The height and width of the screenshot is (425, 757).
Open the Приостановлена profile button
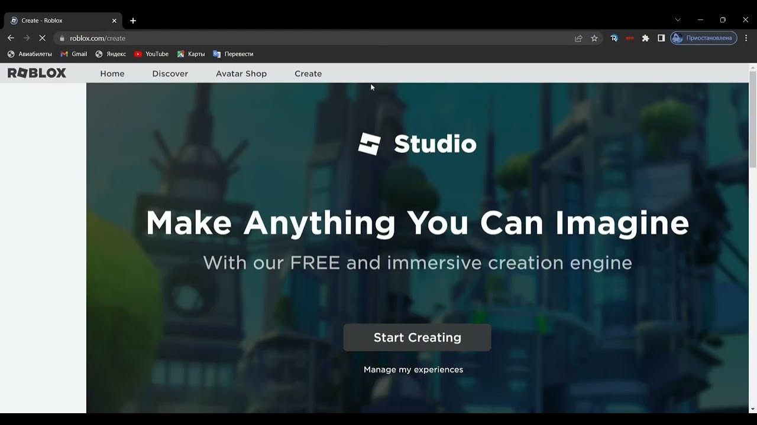(703, 38)
